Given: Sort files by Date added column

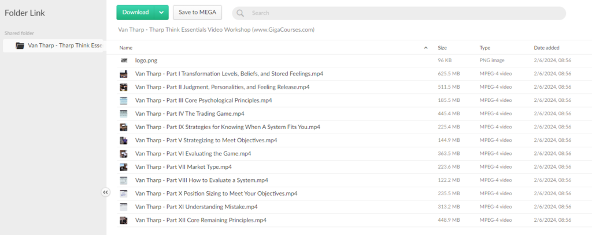Looking at the screenshot, I should pyautogui.click(x=546, y=48).
